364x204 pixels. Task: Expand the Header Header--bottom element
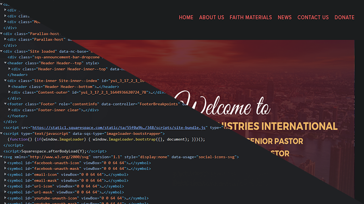10,86
